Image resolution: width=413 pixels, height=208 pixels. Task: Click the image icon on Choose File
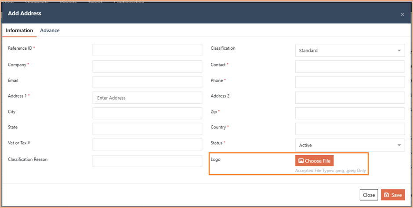pos(301,161)
